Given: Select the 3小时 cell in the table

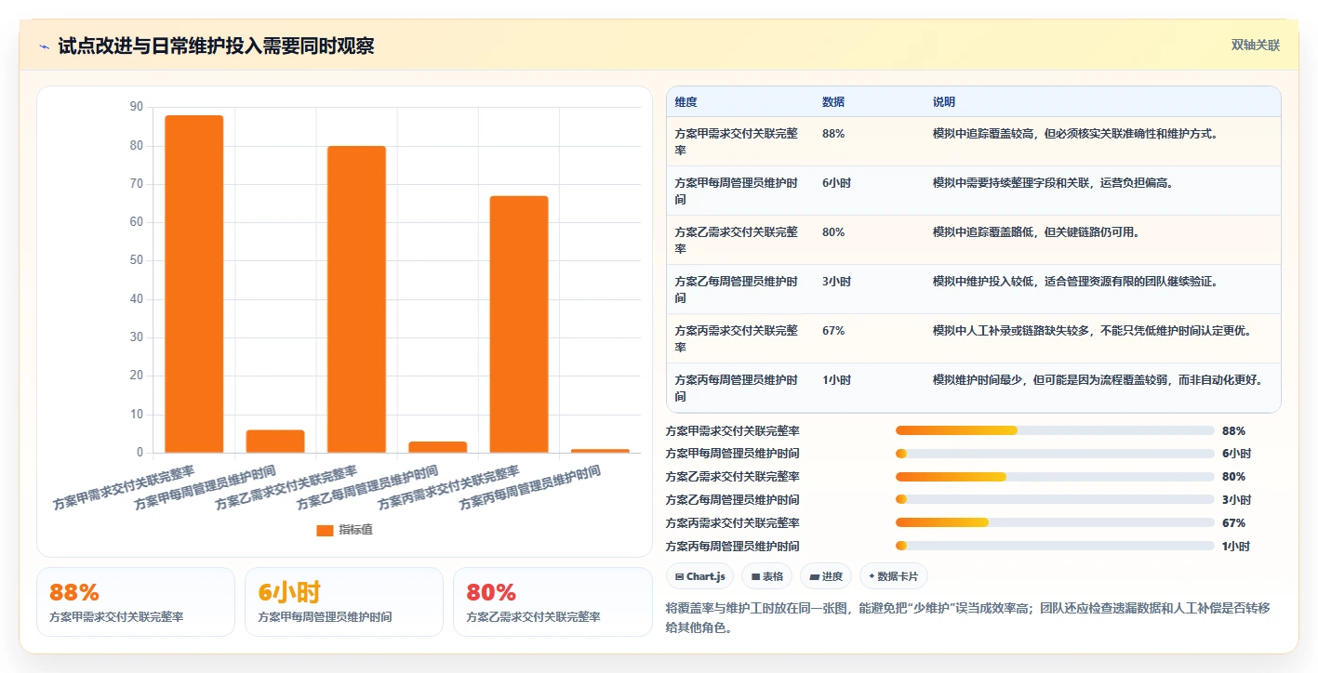Looking at the screenshot, I should pos(836,281).
